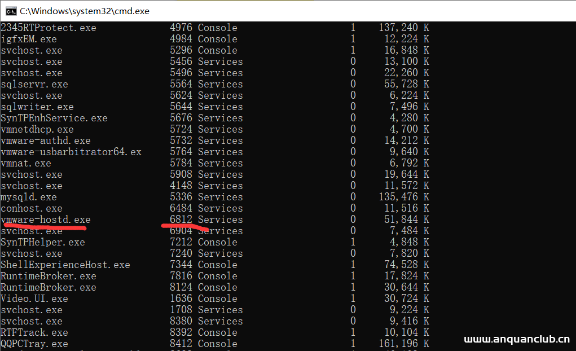576x351 pixels.
Task: Select the SynTPEnhService.exe text
Action: (54, 118)
